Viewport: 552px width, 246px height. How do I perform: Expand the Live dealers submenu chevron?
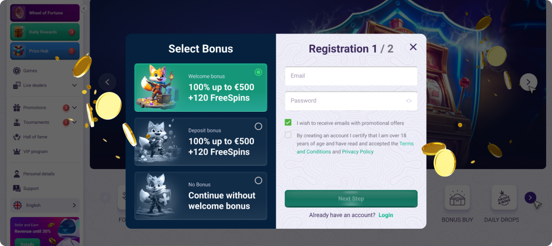(74, 86)
